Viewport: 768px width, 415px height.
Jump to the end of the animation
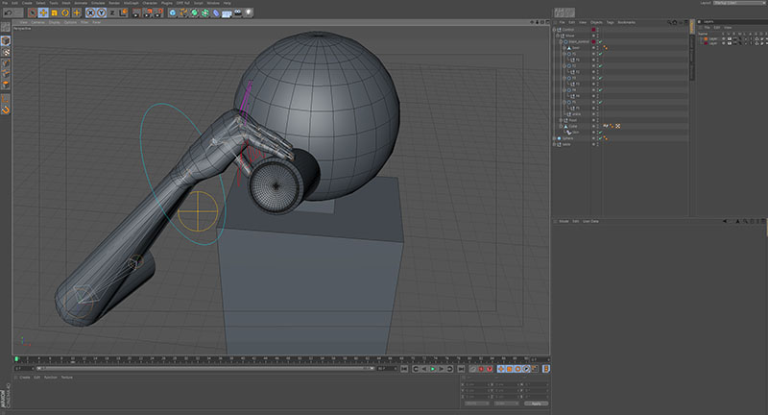coord(461,369)
